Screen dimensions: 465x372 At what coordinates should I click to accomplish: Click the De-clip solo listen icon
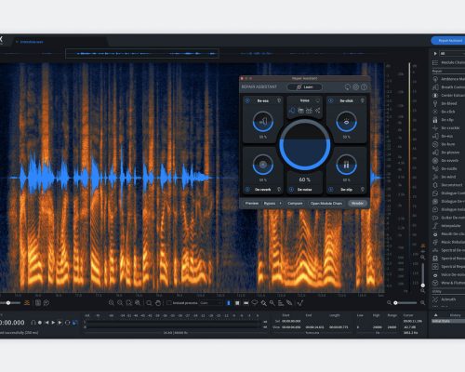pos(362,189)
